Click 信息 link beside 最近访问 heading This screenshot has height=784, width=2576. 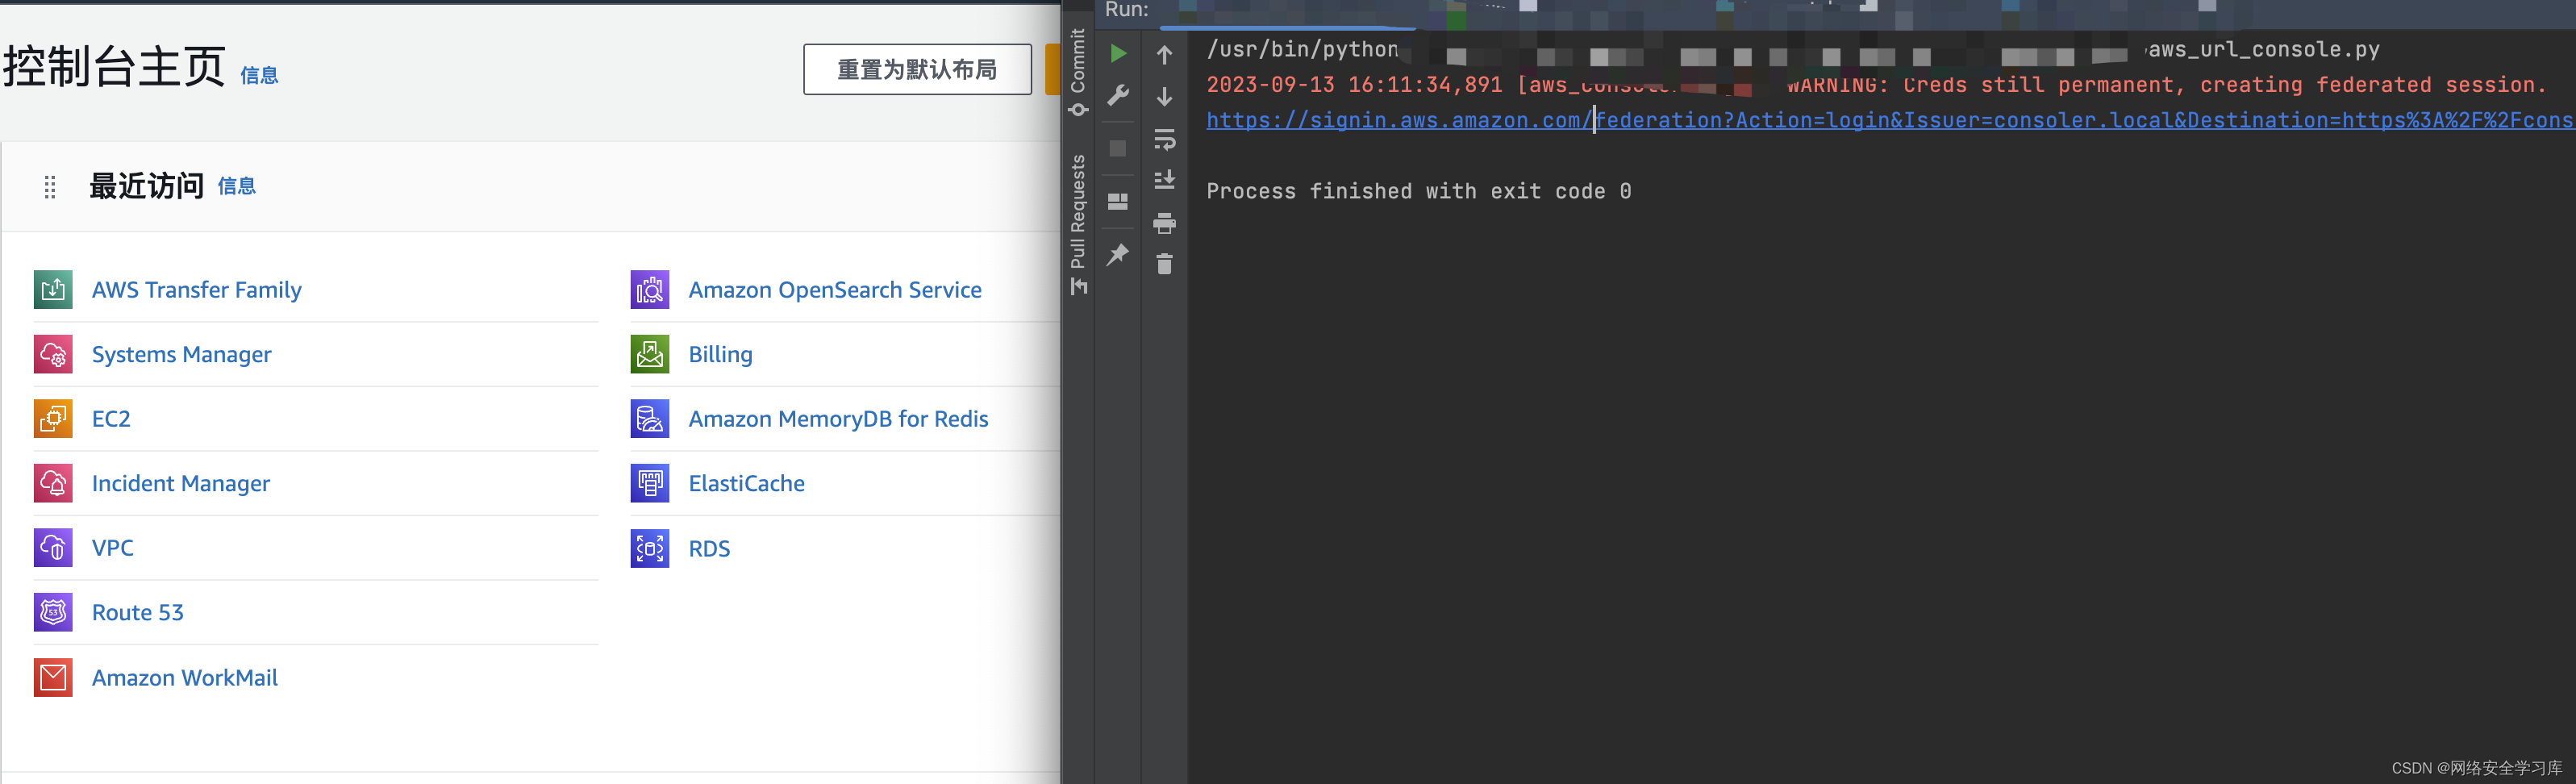[236, 186]
